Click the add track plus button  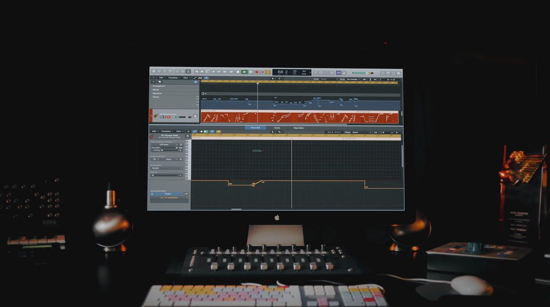pyautogui.click(x=154, y=82)
